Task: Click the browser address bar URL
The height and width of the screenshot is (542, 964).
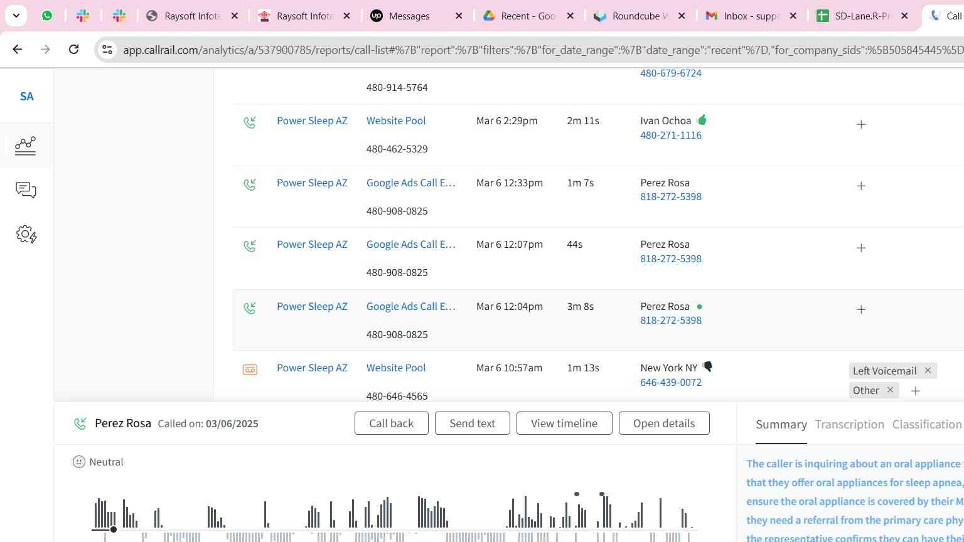Action: pos(542,50)
